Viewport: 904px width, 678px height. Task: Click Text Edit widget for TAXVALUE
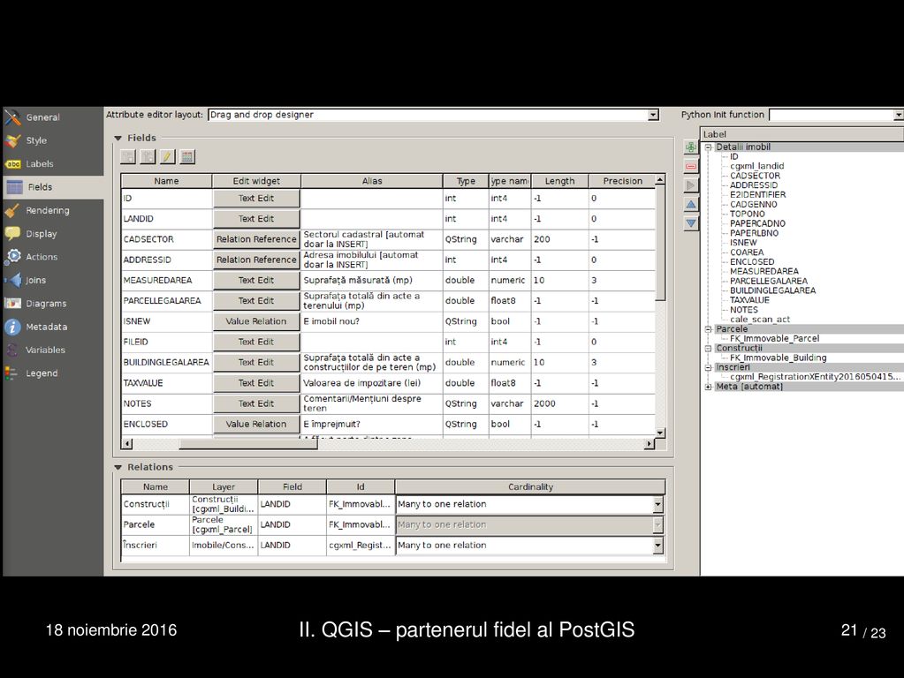tap(256, 383)
